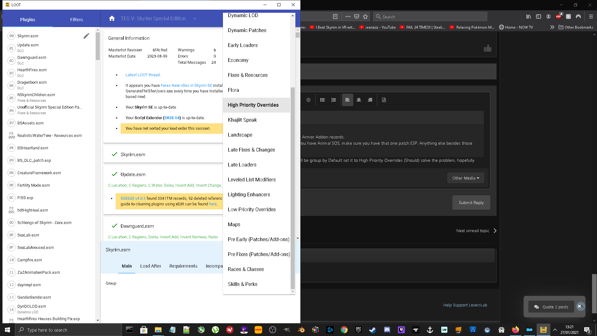Open the browser library icon

tap(529, 17)
